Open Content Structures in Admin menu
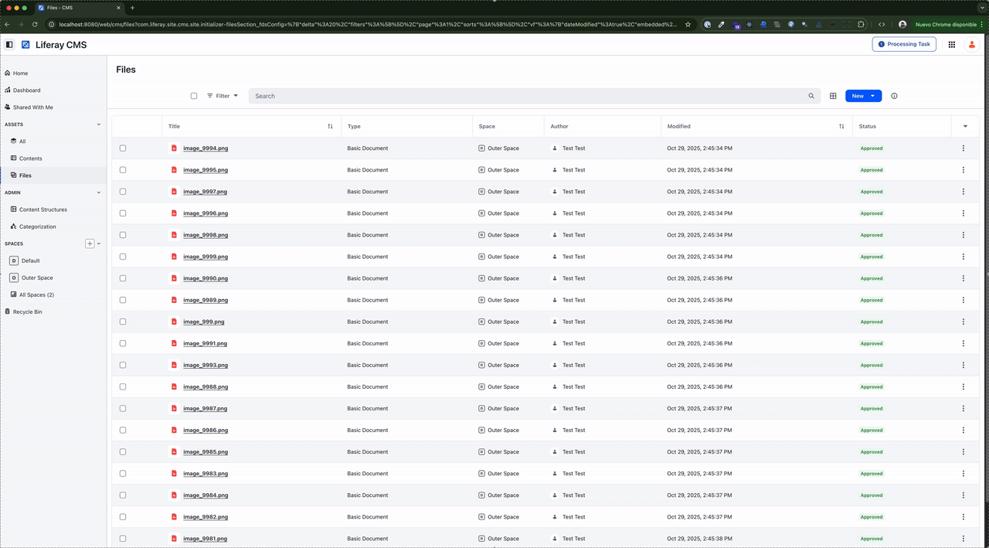The height and width of the screenshot is (548, 989). [x=42, y=209]
